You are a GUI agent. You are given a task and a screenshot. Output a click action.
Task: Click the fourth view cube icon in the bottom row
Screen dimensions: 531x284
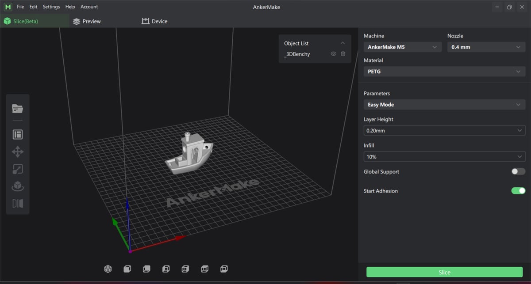[166, 269]
